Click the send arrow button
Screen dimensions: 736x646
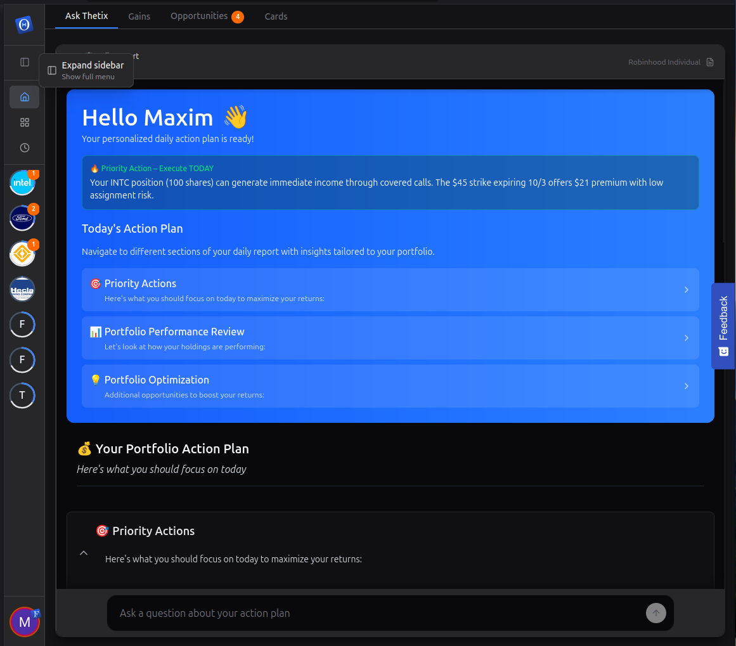(x=656, y=613)
